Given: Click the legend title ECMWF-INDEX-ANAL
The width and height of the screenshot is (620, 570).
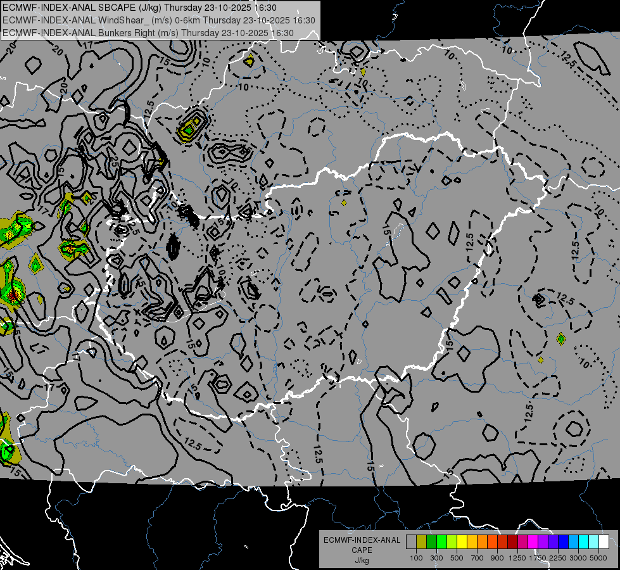Looking at the screenshot, I should point(362,540).
